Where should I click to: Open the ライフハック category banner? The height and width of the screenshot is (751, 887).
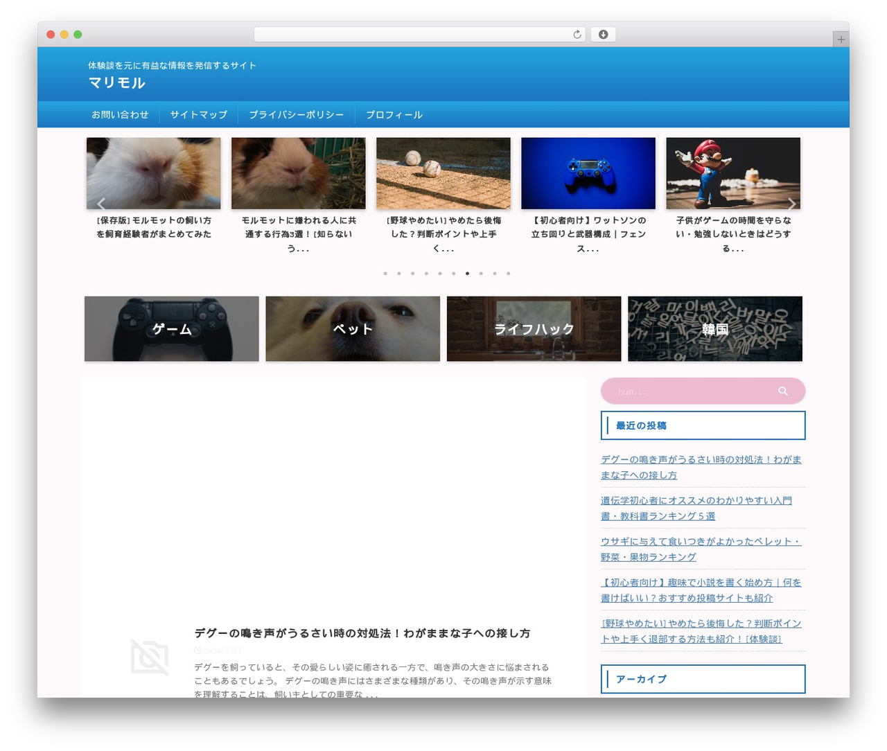tap(534, 329)
